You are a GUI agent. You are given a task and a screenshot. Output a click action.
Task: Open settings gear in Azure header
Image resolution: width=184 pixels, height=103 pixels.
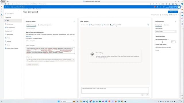(x=158, y=7)
